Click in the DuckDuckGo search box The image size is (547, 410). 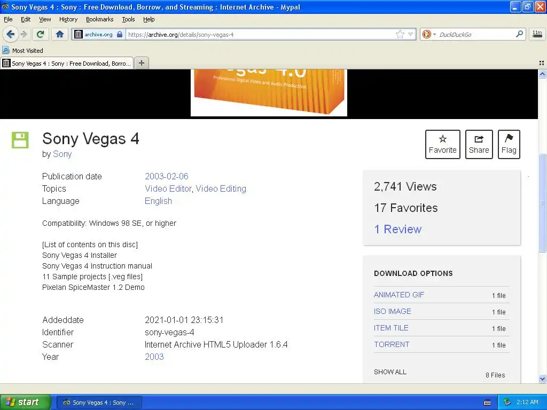pyautogui.click(x=475, y=34)
